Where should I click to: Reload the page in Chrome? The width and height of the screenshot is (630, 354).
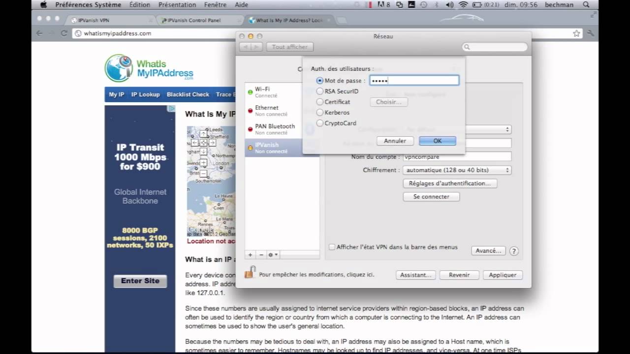click(63, 33)
